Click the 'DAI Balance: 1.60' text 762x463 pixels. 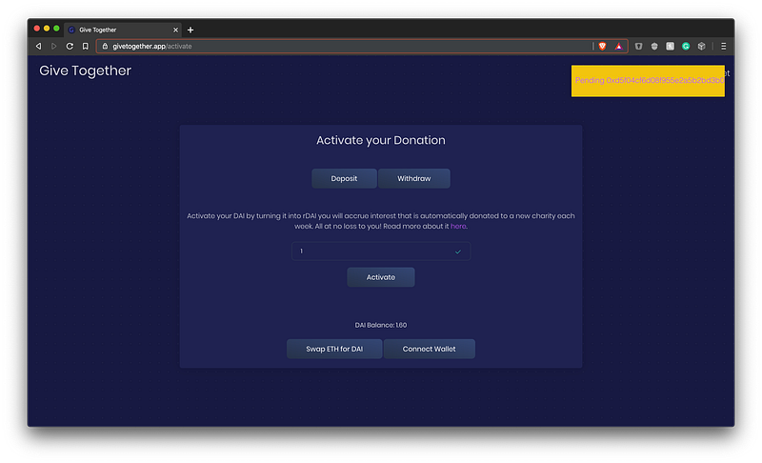click(381, 325)
